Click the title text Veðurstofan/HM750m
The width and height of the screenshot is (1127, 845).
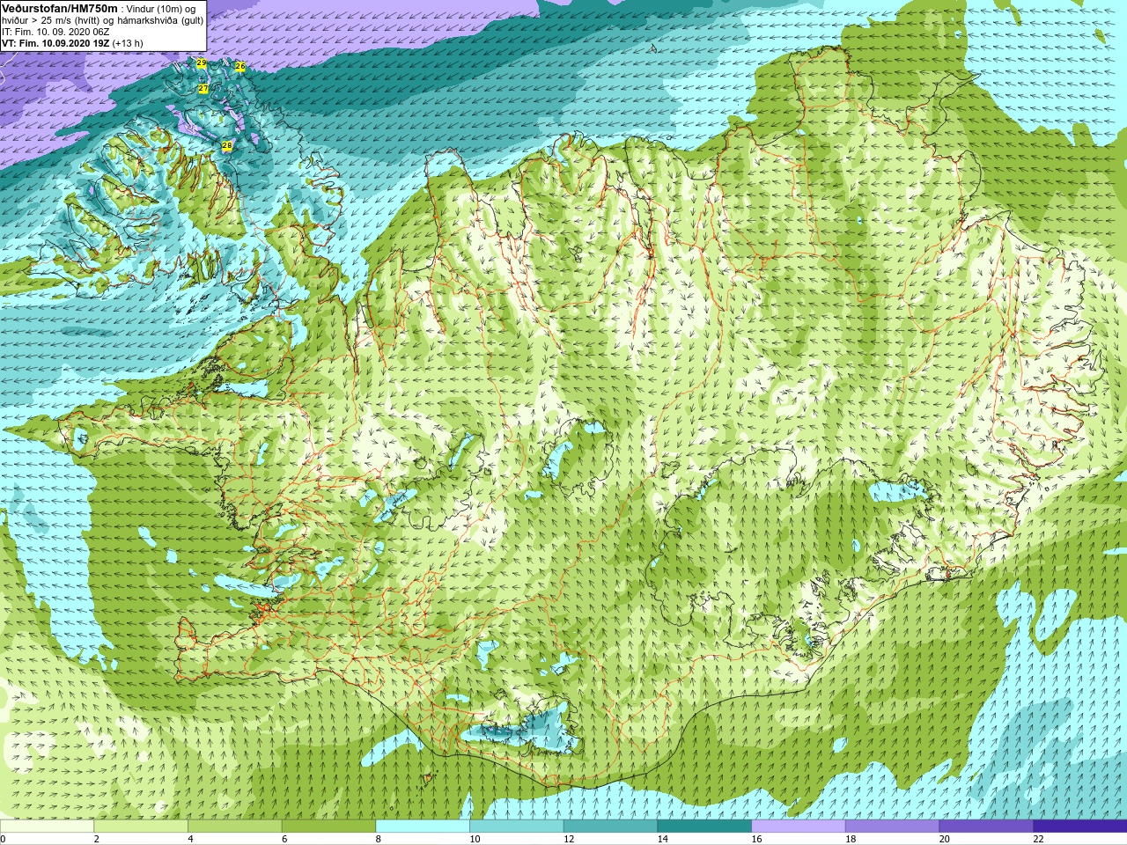[60, 8]
